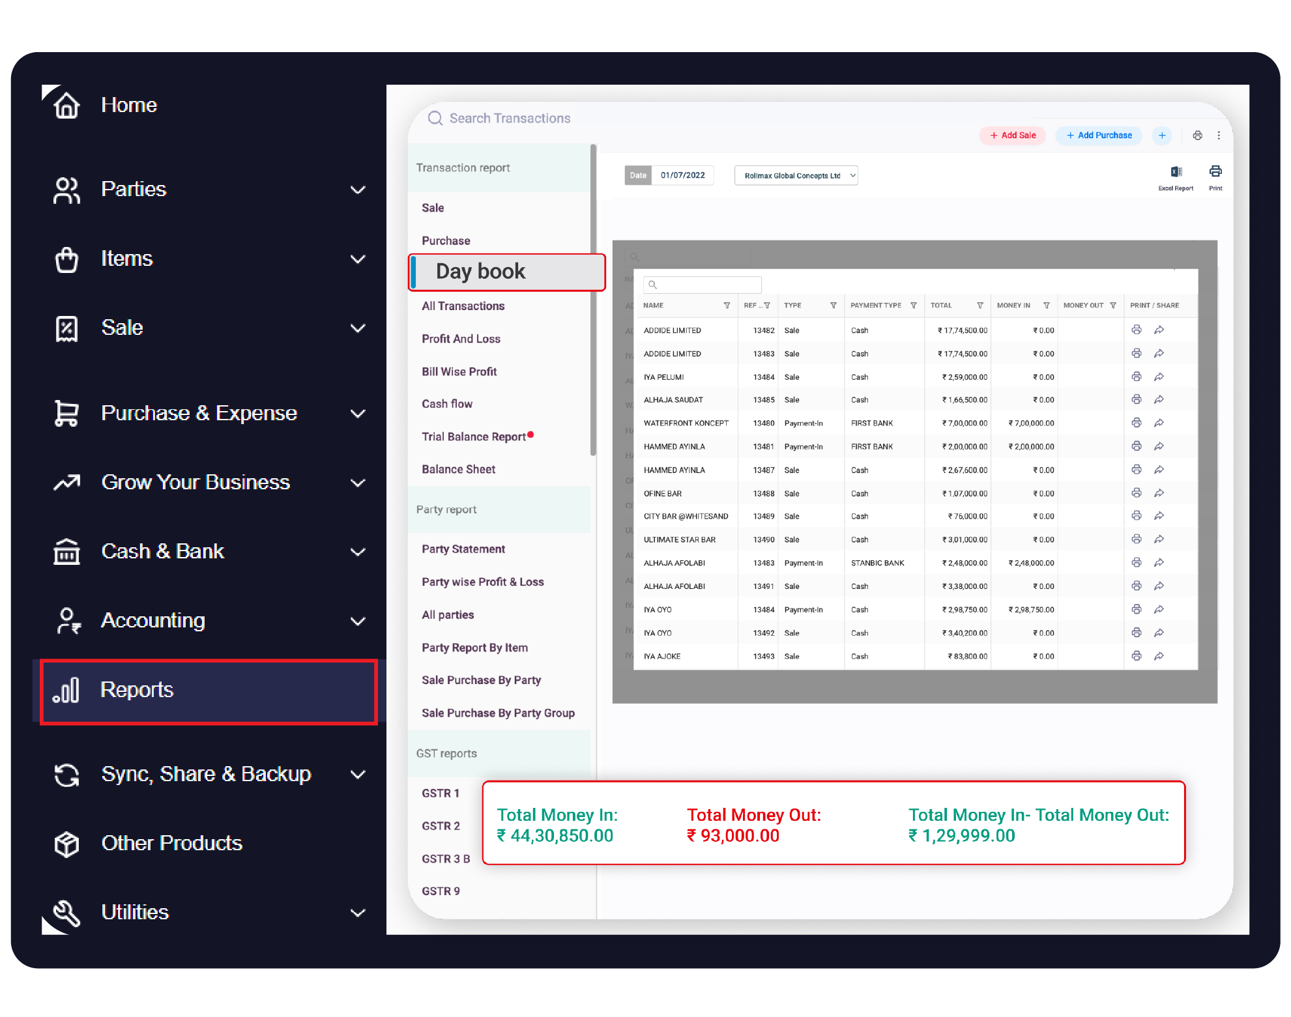1291x1017 pixels.
Task: Click the Reports icon in the sidebar
Action: pyautogui.click(x=66, y=690)
